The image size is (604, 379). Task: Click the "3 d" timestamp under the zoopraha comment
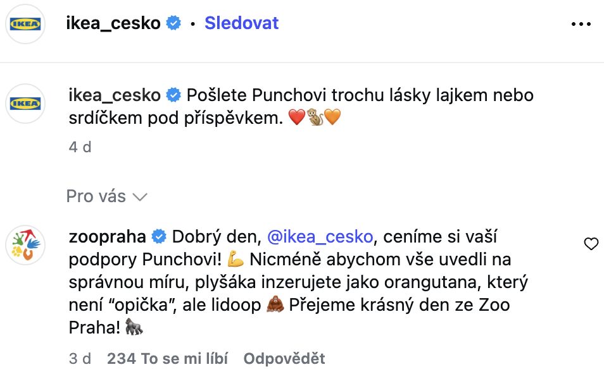80,359
